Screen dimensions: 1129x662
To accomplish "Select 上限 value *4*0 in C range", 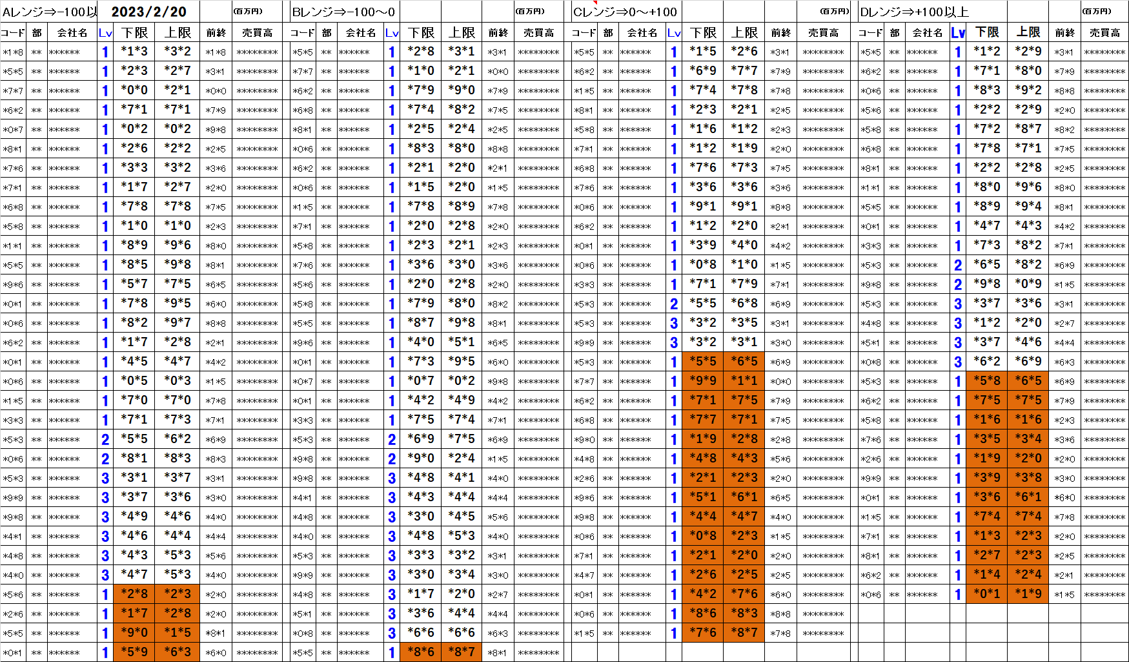I will click(x=744, y=245).
